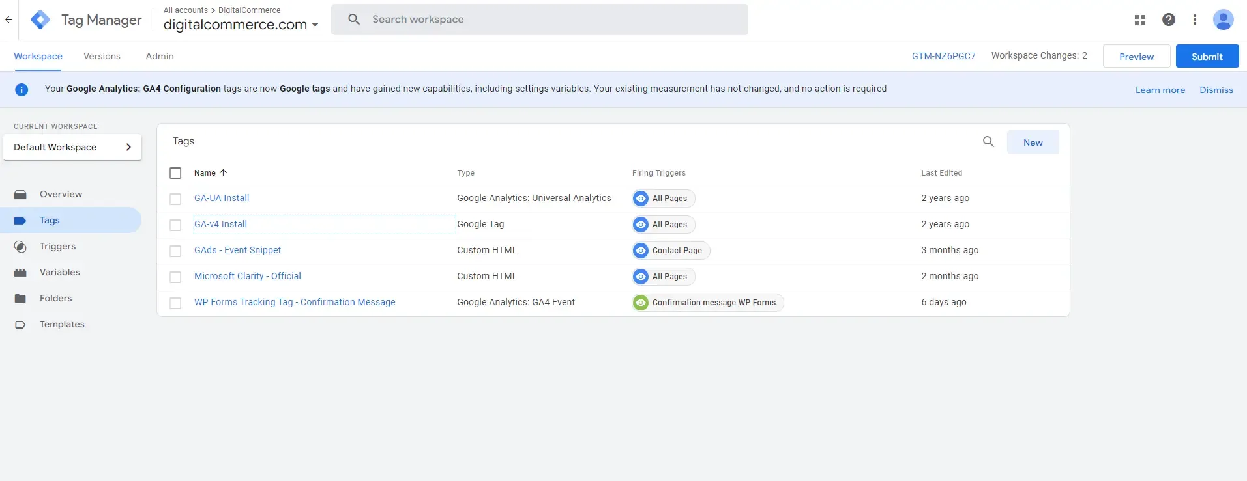Click the user account avatar

coord(1224,20)
